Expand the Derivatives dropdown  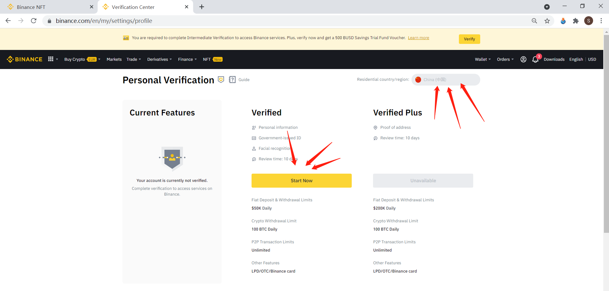click(160, 59)
